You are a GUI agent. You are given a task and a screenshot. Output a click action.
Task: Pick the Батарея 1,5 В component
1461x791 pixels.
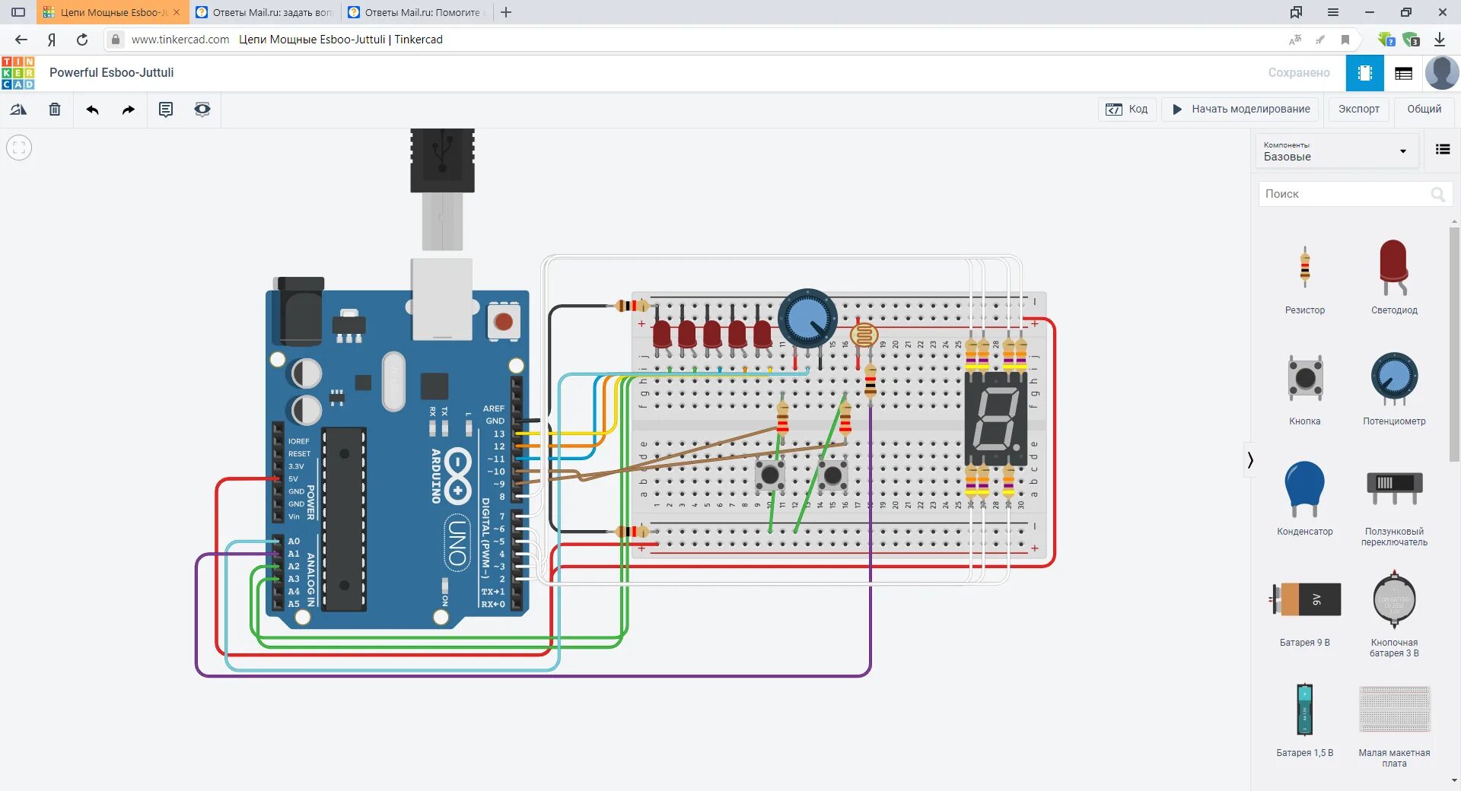1305,719
